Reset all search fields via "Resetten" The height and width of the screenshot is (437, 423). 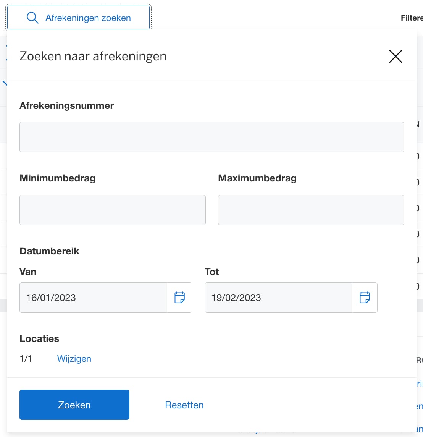[184, 405]
